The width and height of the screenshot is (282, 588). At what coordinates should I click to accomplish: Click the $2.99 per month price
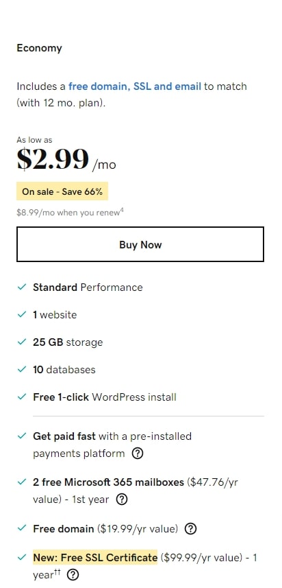click(x=66, y=159)
